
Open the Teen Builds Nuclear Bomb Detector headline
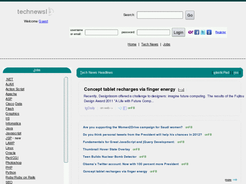[x=110, y=157]
